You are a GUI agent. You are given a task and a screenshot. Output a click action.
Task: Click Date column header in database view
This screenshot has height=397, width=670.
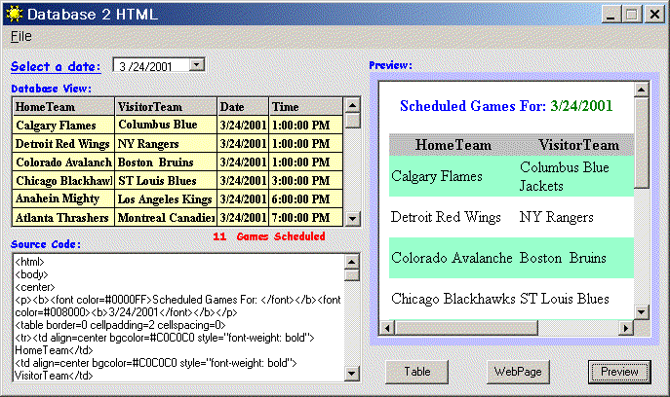tap(243, 107)
